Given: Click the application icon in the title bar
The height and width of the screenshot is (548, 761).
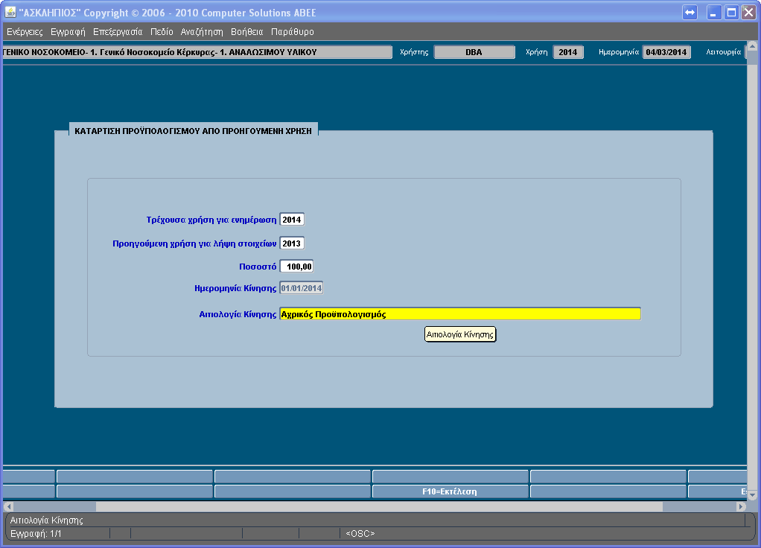Looking at the screenshot, I should click(x=10, y=13).
